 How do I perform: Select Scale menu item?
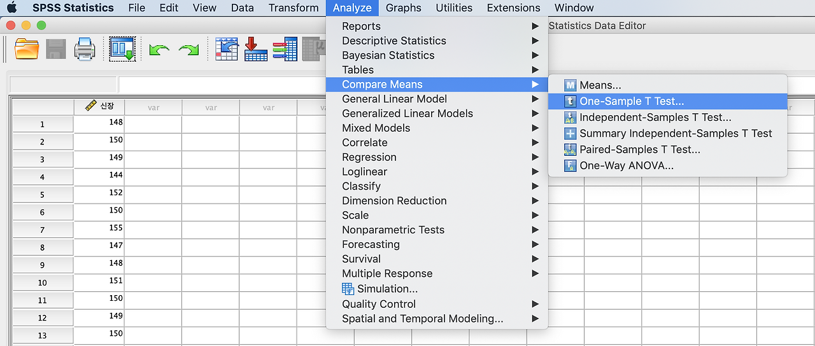(x=437, y=215)
